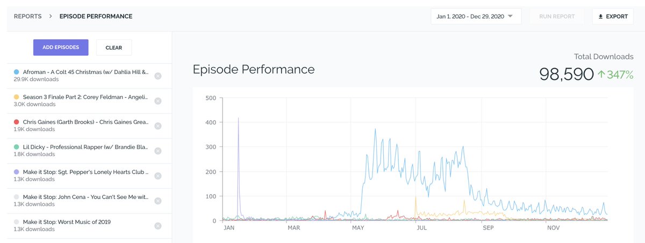Click the SEP label on the chart axis
Viewport: 645px width, 243px height.
488,227
